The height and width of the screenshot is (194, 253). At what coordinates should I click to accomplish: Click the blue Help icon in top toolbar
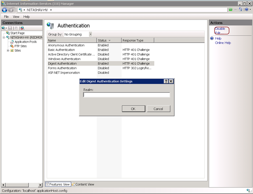[x=247, y=10]
